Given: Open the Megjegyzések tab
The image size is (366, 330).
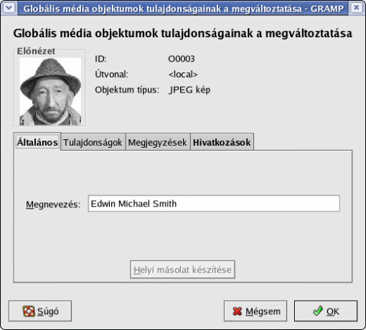Looking at the screenshot, I should pyautogui.click(x=157, y=142).
